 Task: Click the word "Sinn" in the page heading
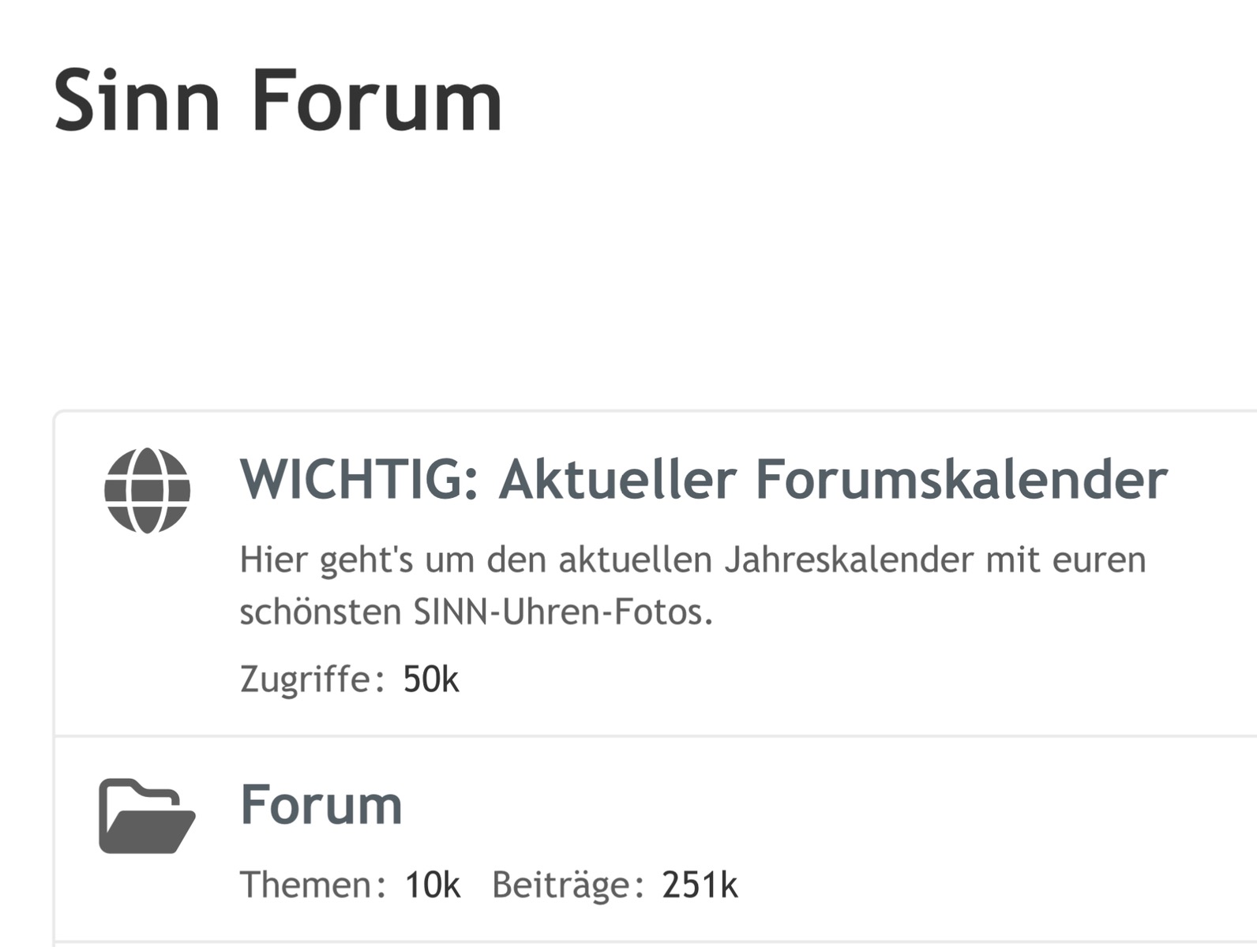click(x=137, y=101)
